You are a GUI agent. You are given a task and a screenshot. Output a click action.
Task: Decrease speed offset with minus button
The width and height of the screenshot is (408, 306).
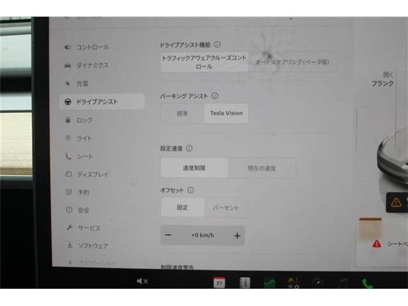168,235
